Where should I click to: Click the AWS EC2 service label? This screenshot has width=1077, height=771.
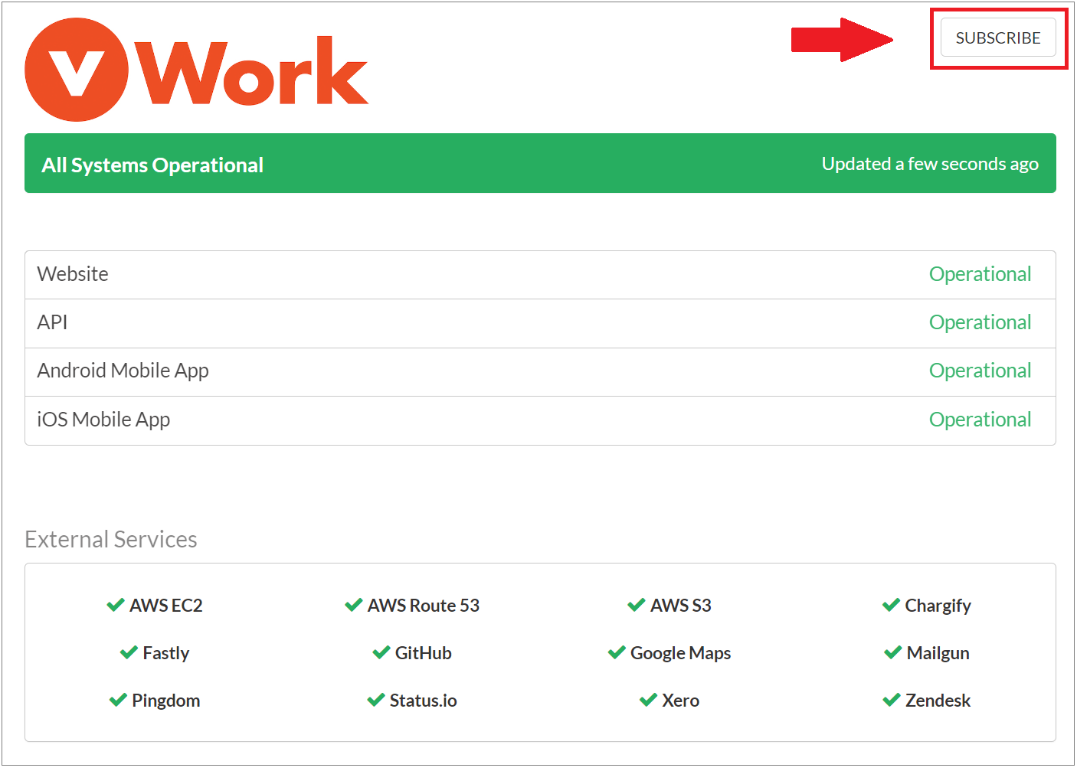coord(165,605)
